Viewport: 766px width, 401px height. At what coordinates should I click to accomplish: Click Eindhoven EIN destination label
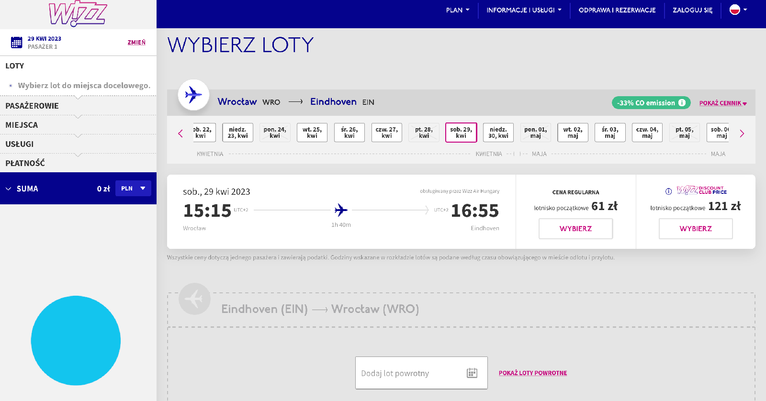tap(342, 102)
